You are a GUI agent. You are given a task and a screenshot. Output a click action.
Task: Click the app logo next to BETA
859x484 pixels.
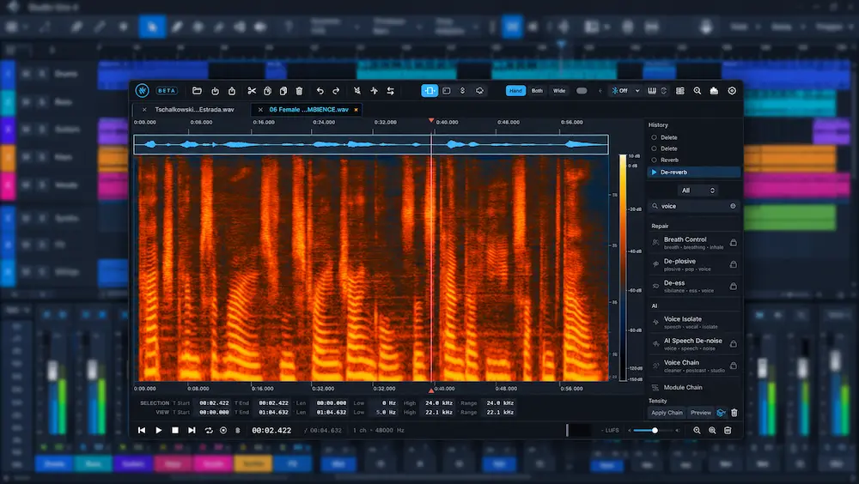point(143,91)
